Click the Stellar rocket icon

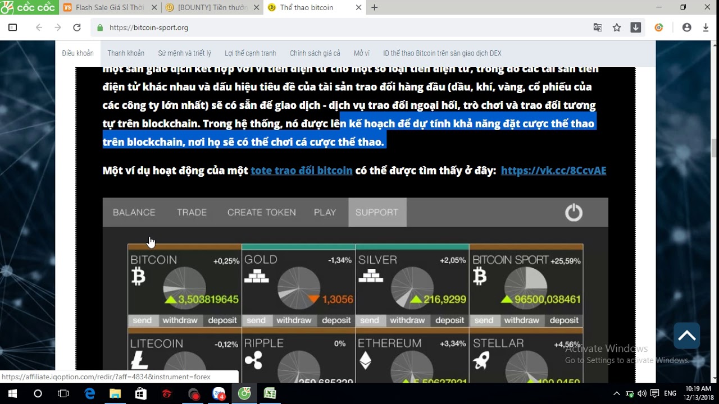481,360
